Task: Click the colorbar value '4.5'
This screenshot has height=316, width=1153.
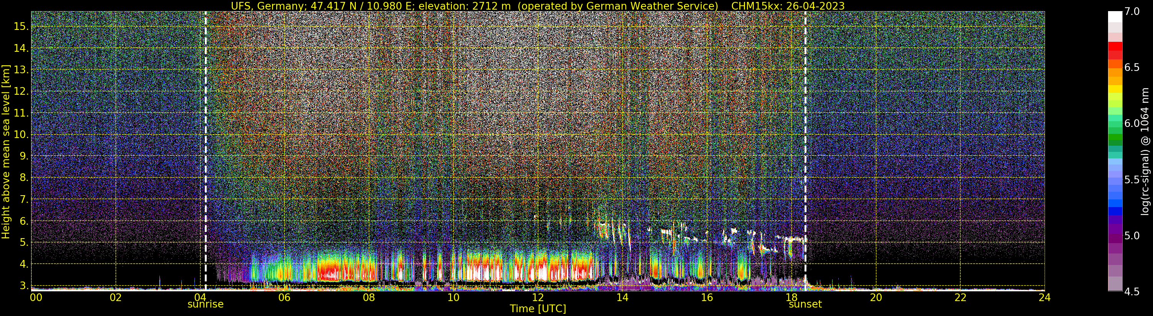Action: point(1132,291)
